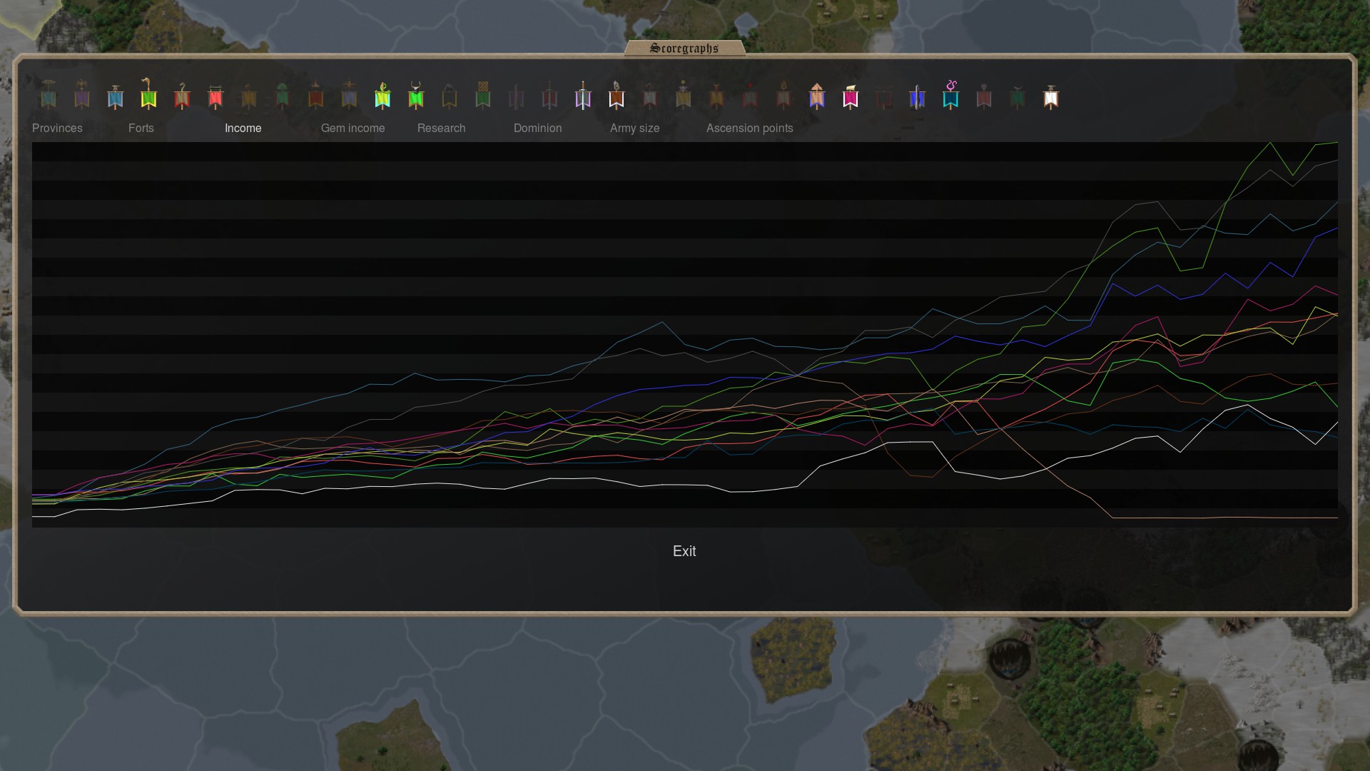Toggle the bright green flag with antler skull
1370x771 pixels.
click(x=416, y=96)
